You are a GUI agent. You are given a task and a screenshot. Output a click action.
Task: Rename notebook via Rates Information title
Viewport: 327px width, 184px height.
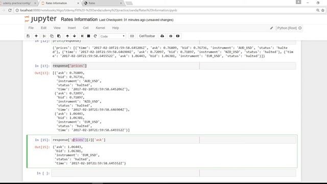(x=79, y=19)
